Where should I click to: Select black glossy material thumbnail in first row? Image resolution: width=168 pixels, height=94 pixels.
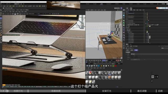pyautogui.click(x=97, y=72)
